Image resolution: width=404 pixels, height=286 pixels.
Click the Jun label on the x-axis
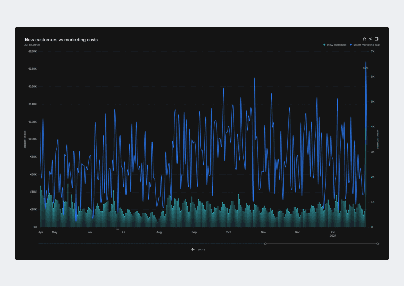(89, 232)
